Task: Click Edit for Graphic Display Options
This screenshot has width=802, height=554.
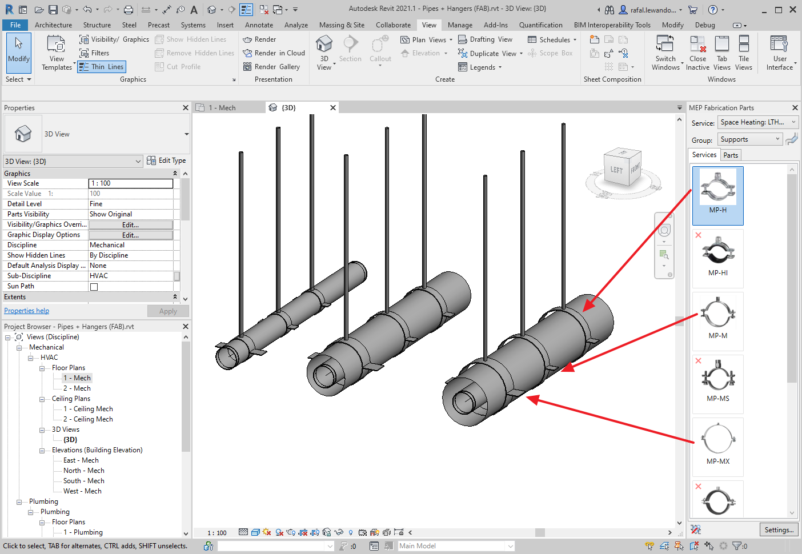Action: coord(131,235)
